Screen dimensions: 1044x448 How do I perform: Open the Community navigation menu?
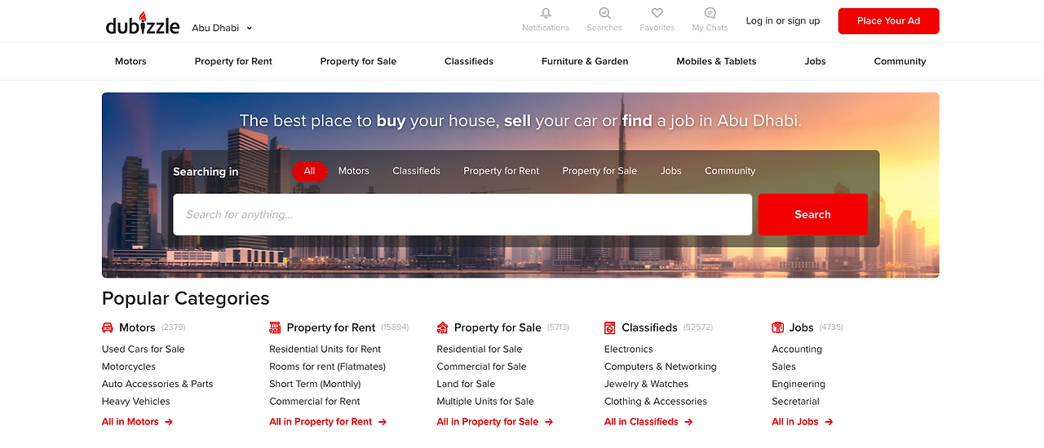(900, 61)
